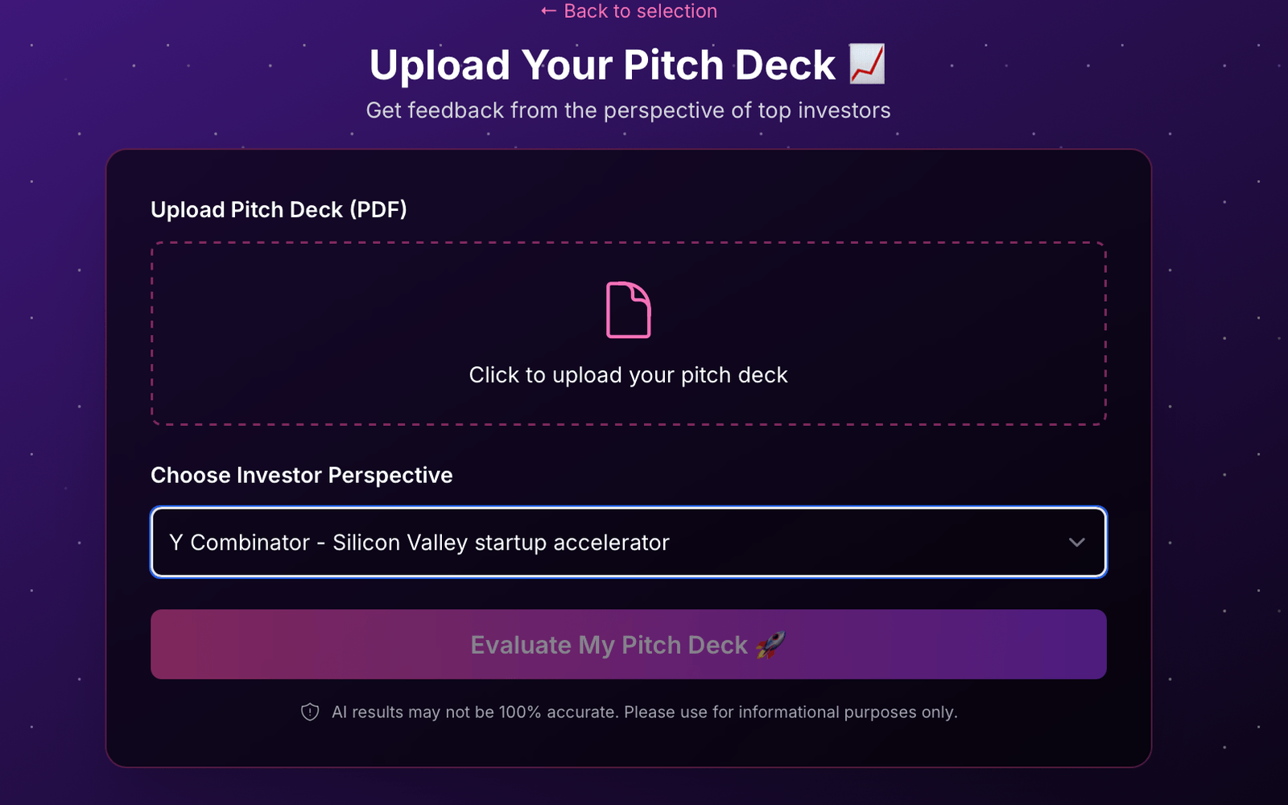Expand the 'Choose Investor Perspective' combo box

tap(629, 542)
